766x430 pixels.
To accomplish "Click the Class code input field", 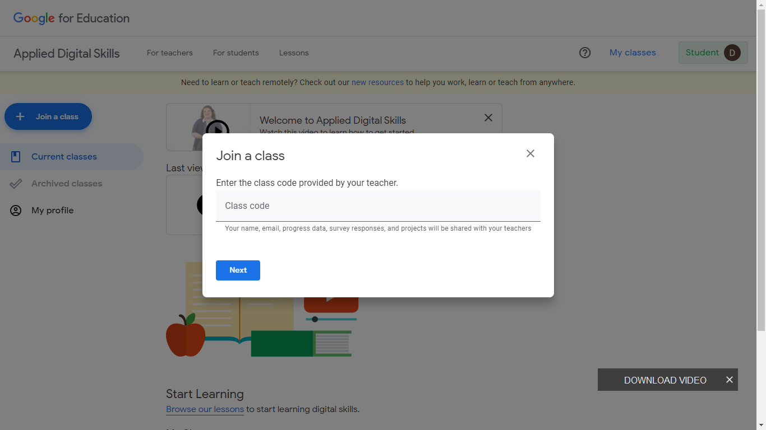I will 377,206.
